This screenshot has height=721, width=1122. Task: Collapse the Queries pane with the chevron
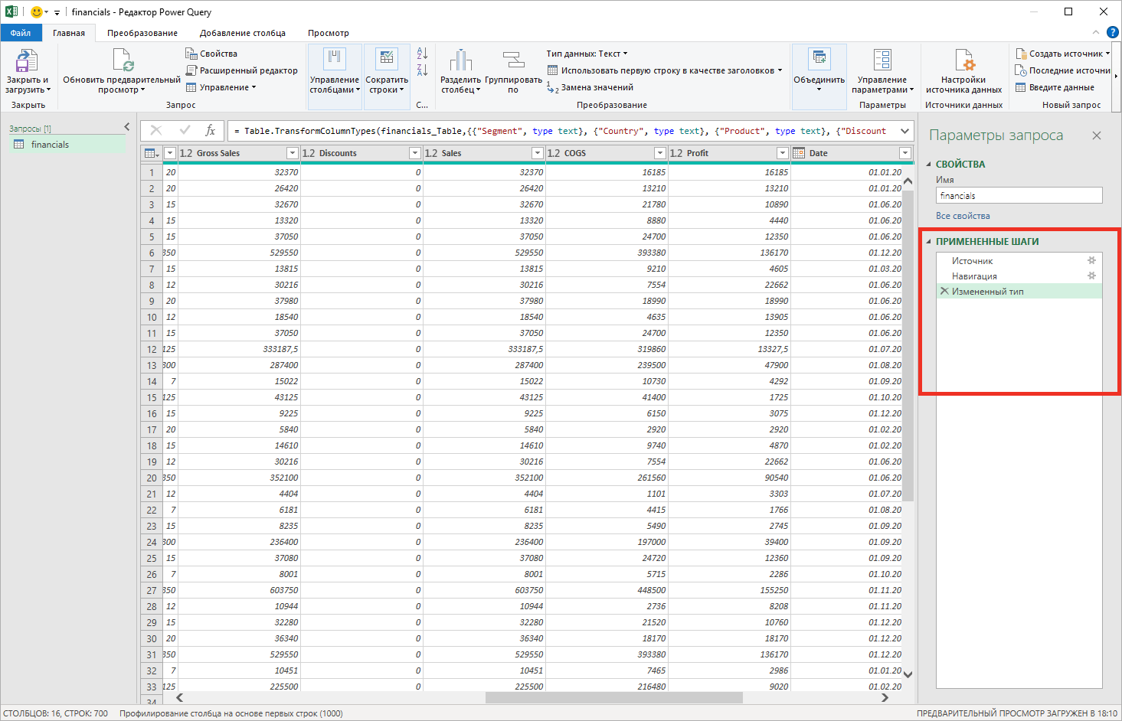127,127
